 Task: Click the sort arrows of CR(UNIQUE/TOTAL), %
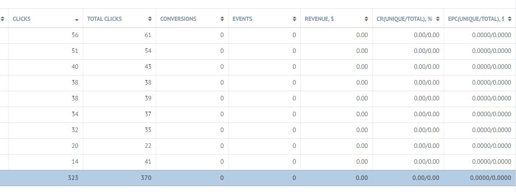(438, 19)
